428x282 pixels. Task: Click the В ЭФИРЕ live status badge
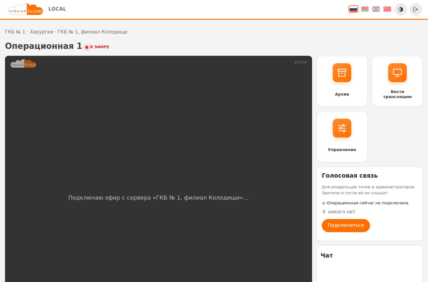coord(97,47)
